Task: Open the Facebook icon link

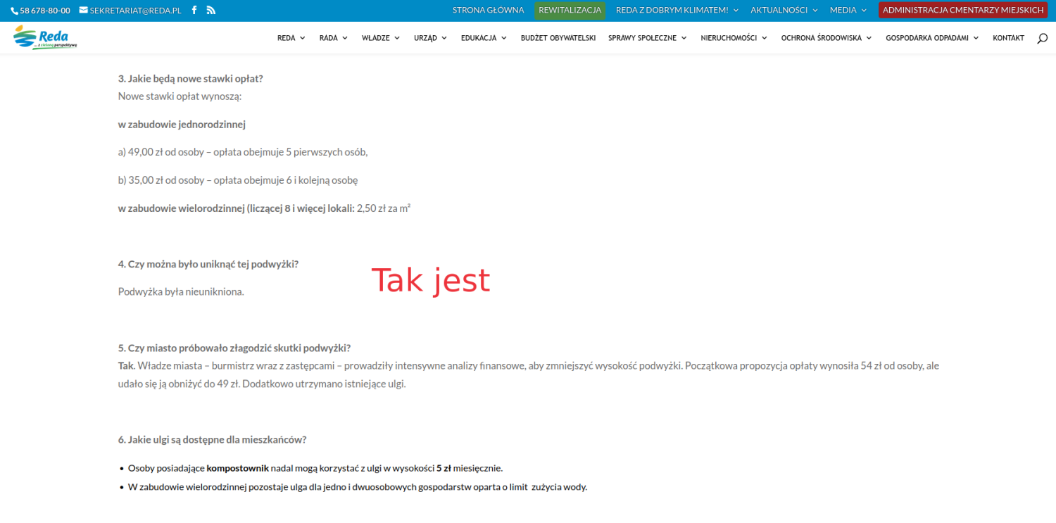Action: [194, 11]
